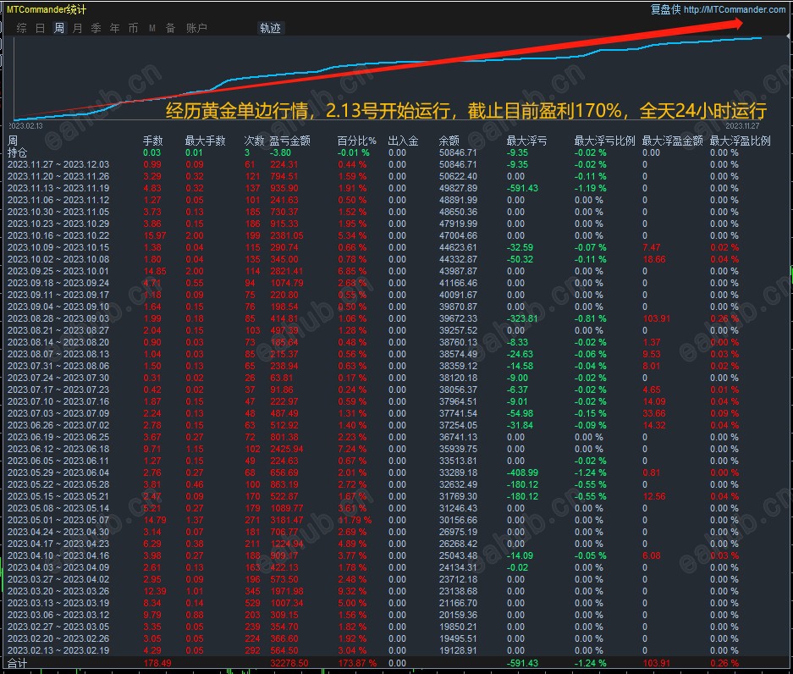793x674 pixels.
Task: Click the 次数 column header
Action: (254, 141)
